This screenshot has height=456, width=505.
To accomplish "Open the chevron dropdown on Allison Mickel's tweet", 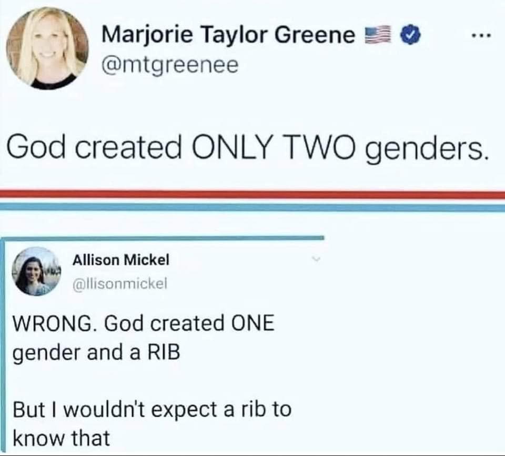I will tap(316, 260).
